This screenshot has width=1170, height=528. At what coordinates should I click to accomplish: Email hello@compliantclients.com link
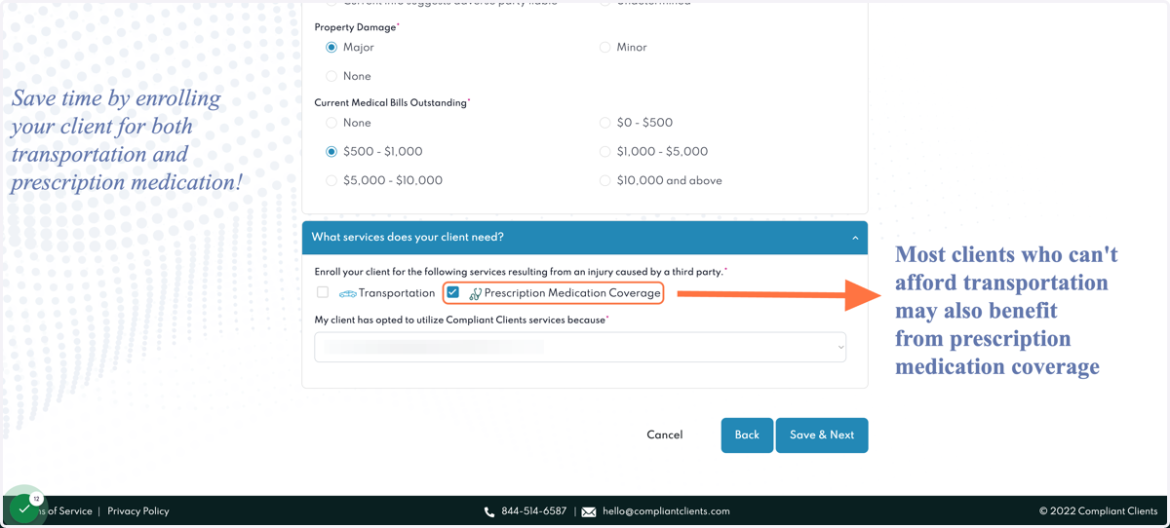(x=666, y=511)
